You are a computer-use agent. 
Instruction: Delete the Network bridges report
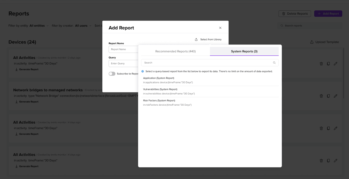tap(321, 96)
